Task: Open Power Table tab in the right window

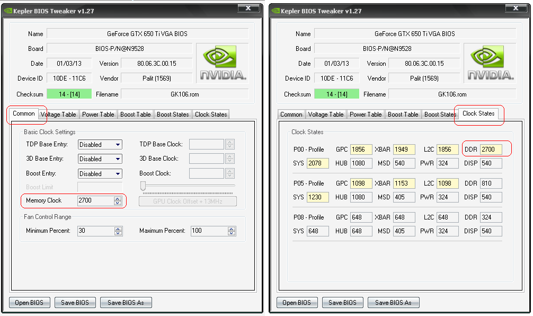Action: coord(366,115)
